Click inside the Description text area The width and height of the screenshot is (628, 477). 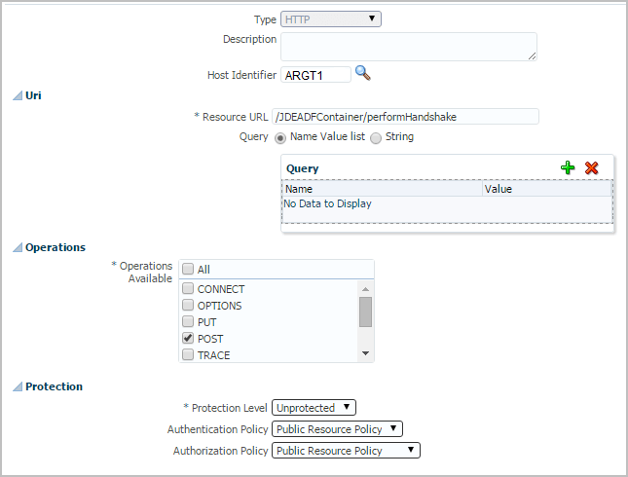click(408, 47)
